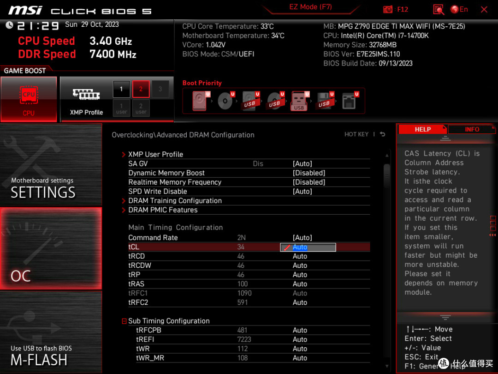Click the tRP Auto value field
The height and width of the screenshot is (374, 498).
(300, 274)
